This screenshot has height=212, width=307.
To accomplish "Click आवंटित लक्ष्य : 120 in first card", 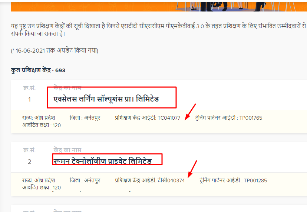I will (x=42, y=125).
